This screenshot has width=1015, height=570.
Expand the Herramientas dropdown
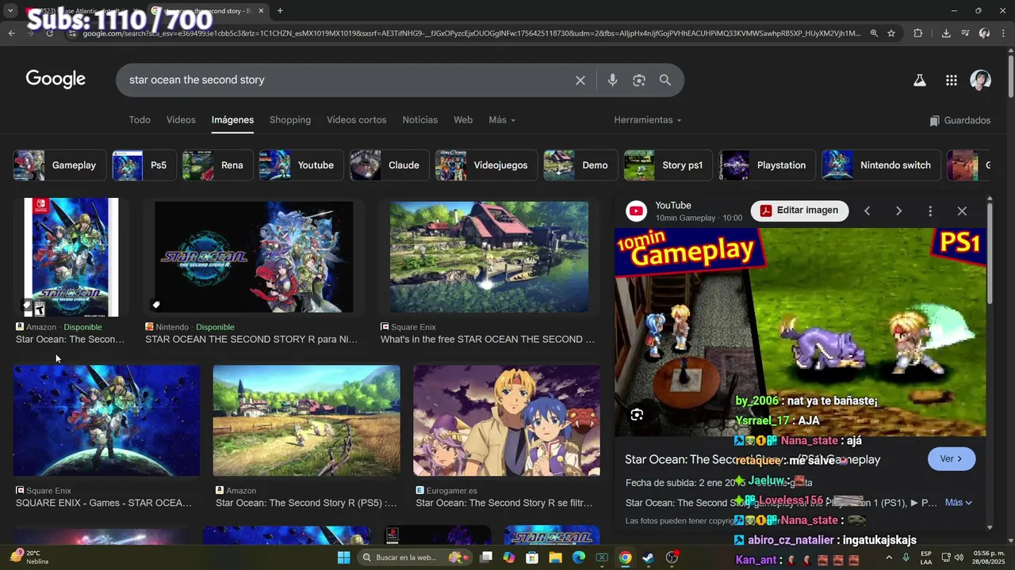point(648,120)
